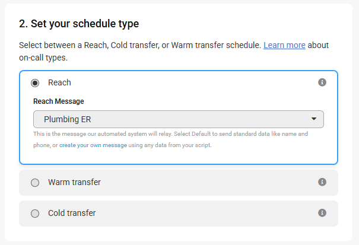Click the Set your schedule type heading
Screen dimensions: 359x245
79,24
